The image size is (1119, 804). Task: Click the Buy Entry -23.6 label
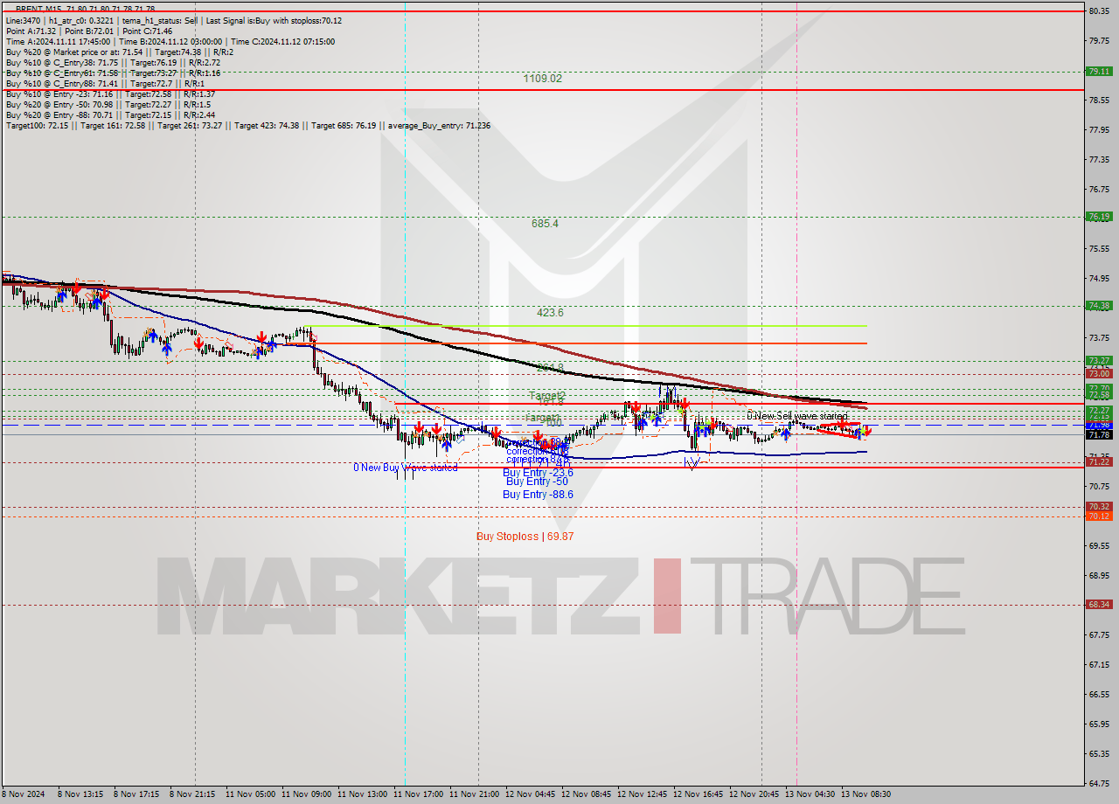(538, 472)
